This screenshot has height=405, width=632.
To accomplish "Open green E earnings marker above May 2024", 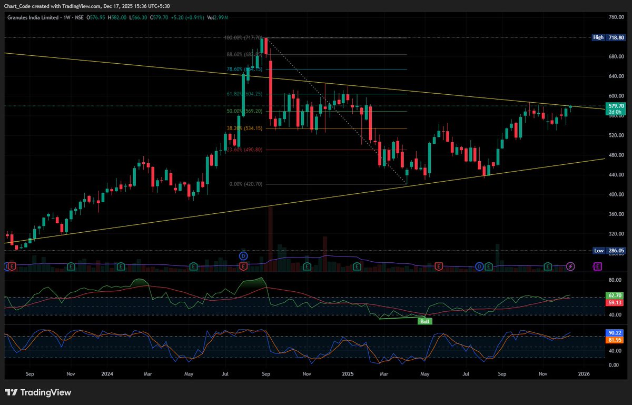I will 194,267.
